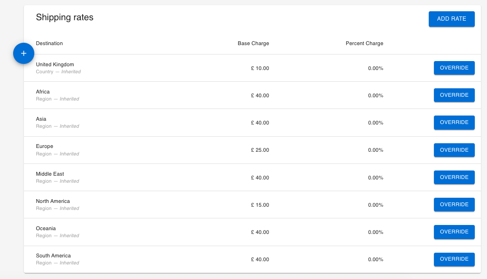Click the Shipping rates heading
The image size is (487, 279).
pos(65,18)
